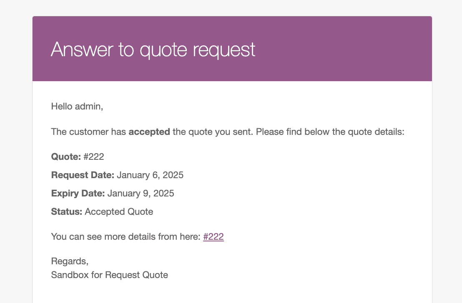Viewport: 462px width, 303px height.
Task: Click the 'Answer to quote request' heading
Action: click(153, 50)
